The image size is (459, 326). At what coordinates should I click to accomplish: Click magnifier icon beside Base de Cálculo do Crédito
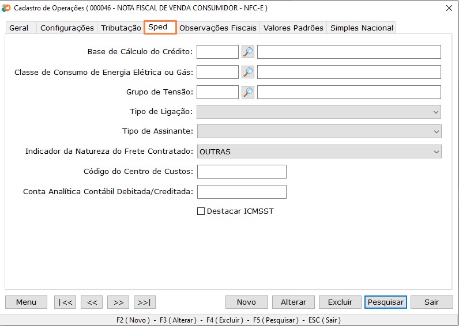coord(247,52)
